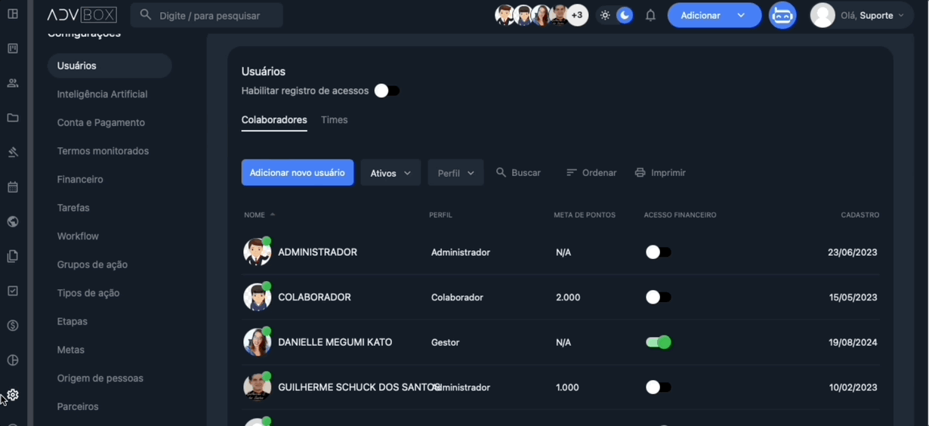Click COLABORADOR's avatar picture
Viewport: 929px width, 426px height.
pos(257,298)
